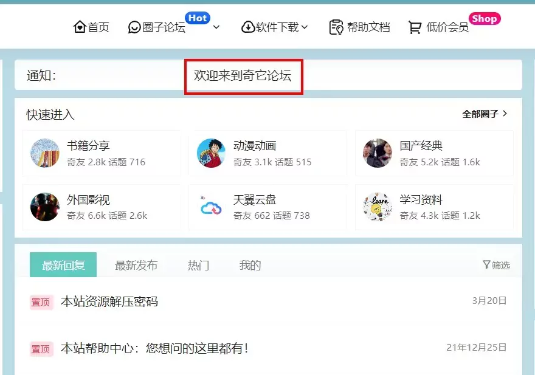Select the 我的 tab
535x375 pixels.
coord(249,264)
